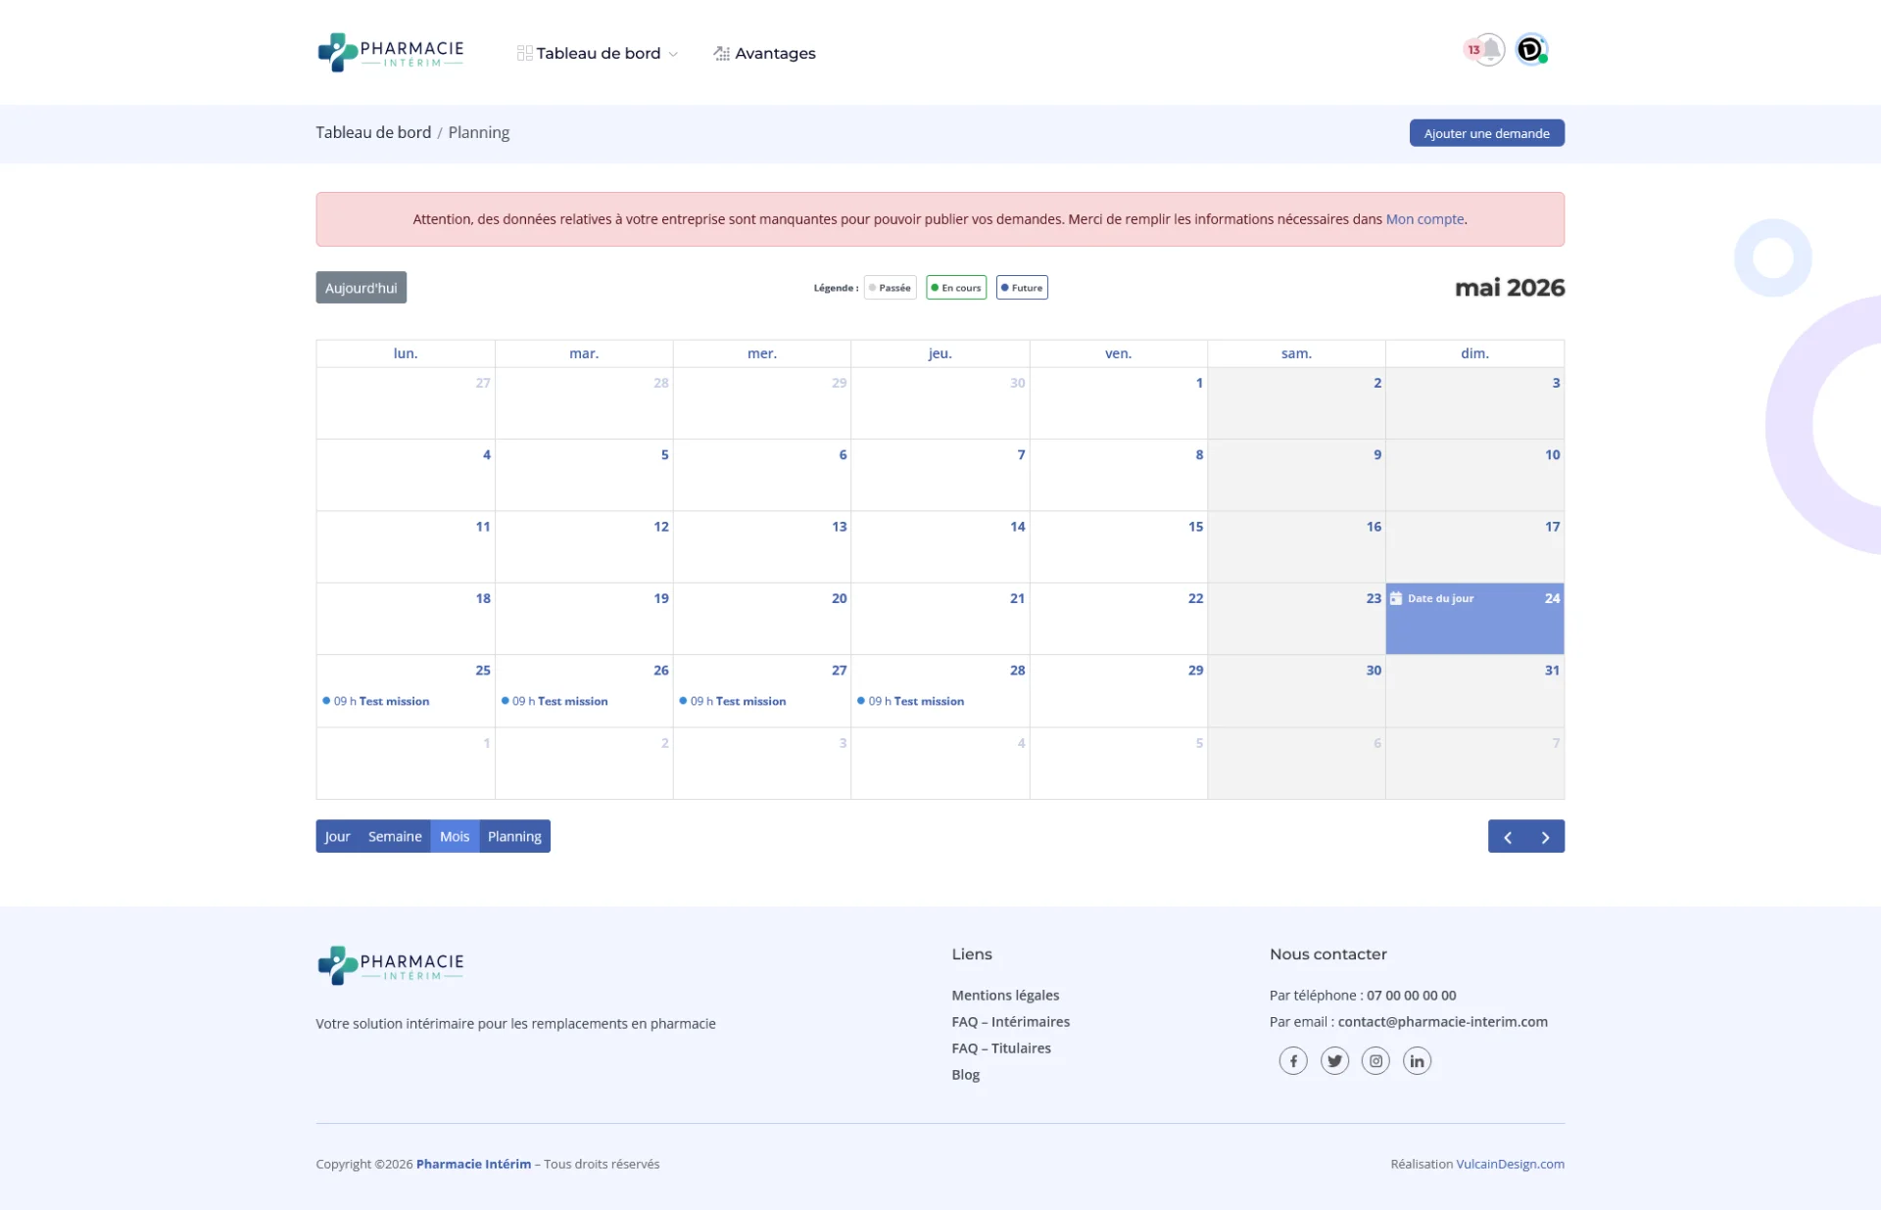
Task: Click day number 20 in the calendar
Action: 839,598
